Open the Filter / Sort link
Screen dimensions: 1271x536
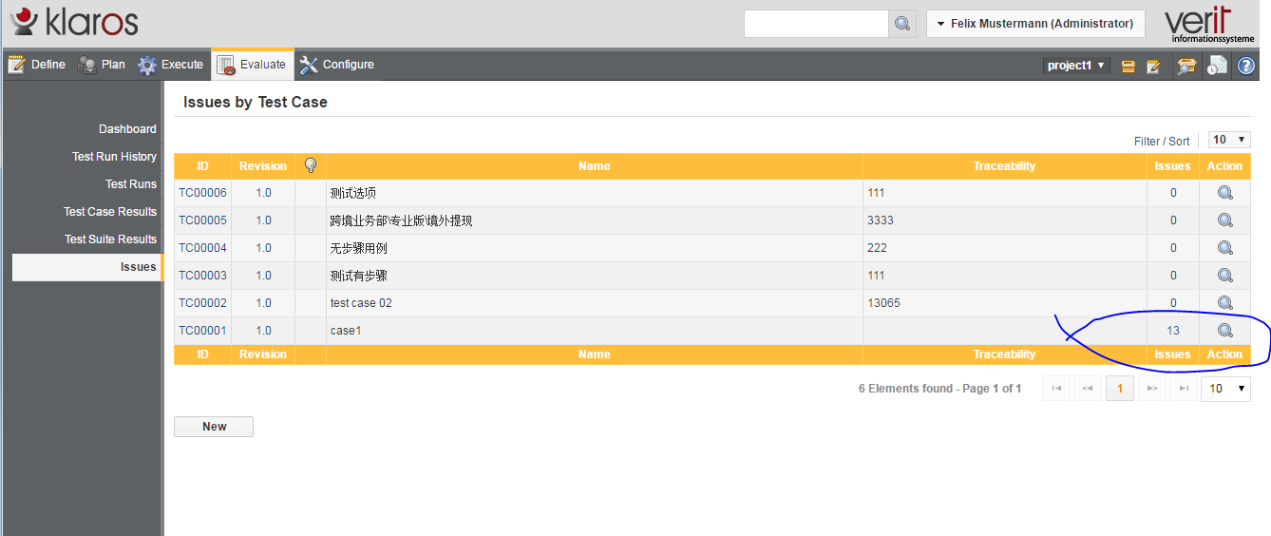[x=1161, y=141]
